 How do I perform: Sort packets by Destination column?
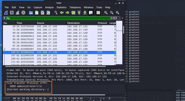click(x=82, y=23)
